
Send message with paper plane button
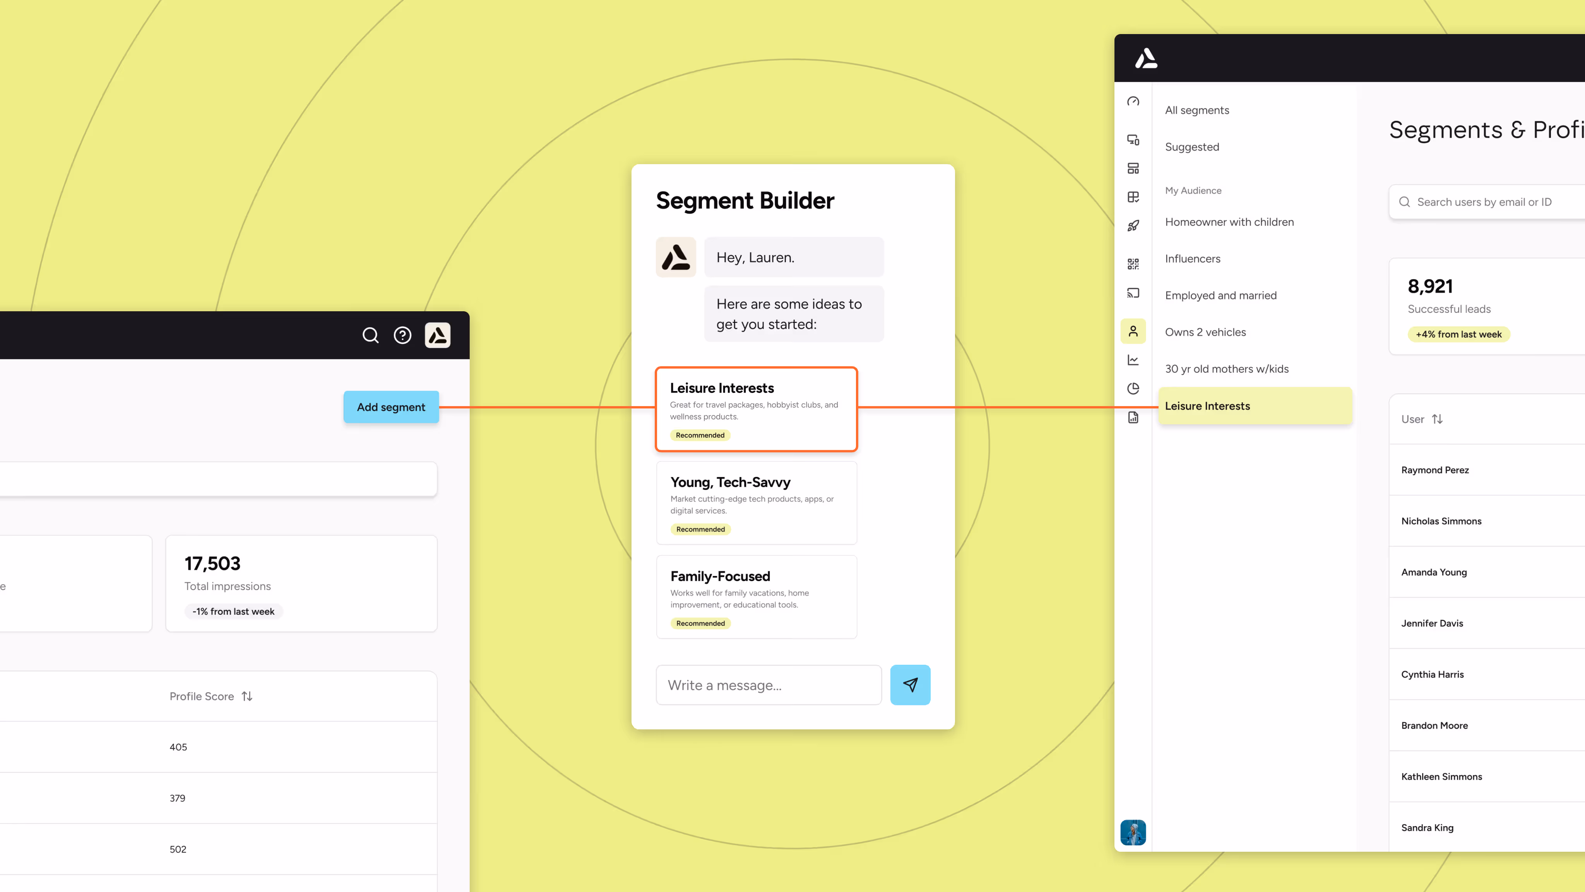click(x=910, y=684)
